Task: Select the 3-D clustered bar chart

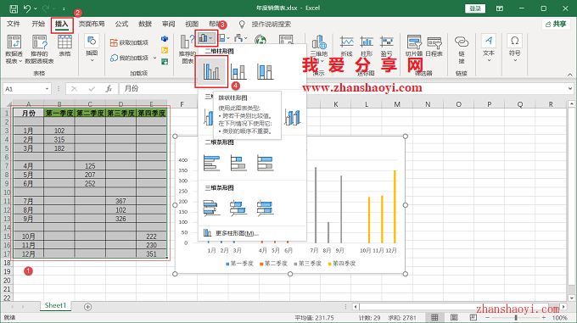Action: click(x=211, y=208)
